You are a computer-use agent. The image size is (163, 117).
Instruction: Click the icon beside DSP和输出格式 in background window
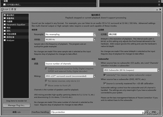point(5,5)
